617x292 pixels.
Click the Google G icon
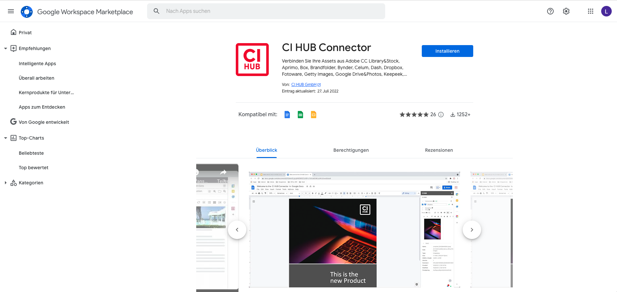click(x=14, y=122)
